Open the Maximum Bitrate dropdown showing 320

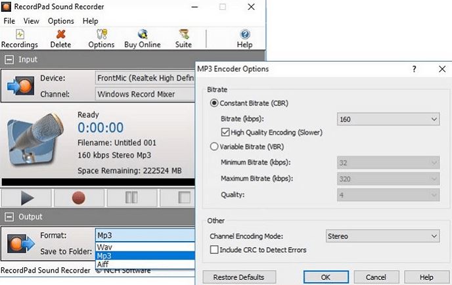[388, 179]
